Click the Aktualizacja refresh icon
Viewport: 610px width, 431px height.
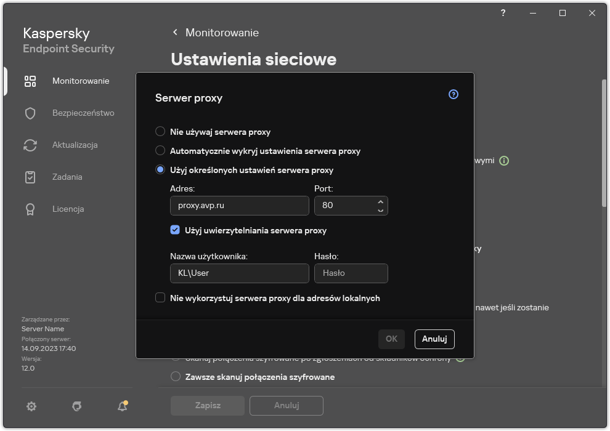click(x=30, y=145)
